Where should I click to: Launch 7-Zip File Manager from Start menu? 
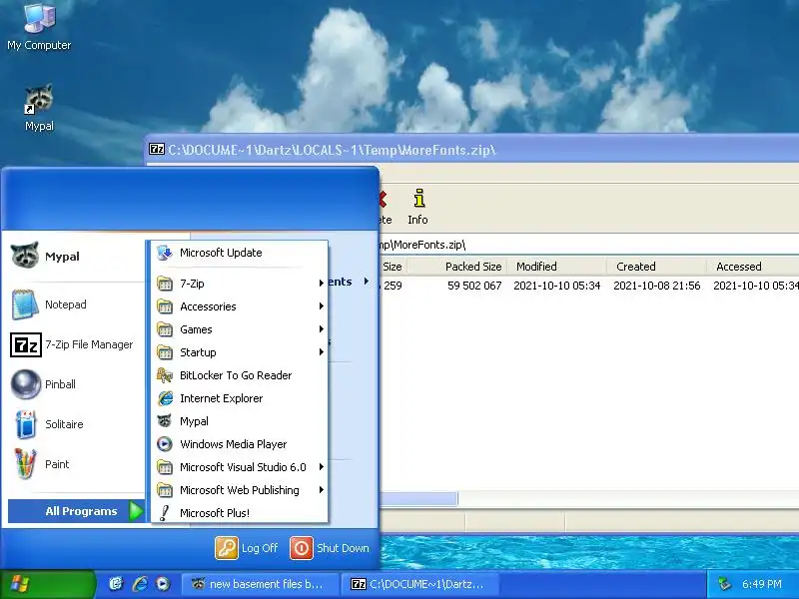(71, 344)
